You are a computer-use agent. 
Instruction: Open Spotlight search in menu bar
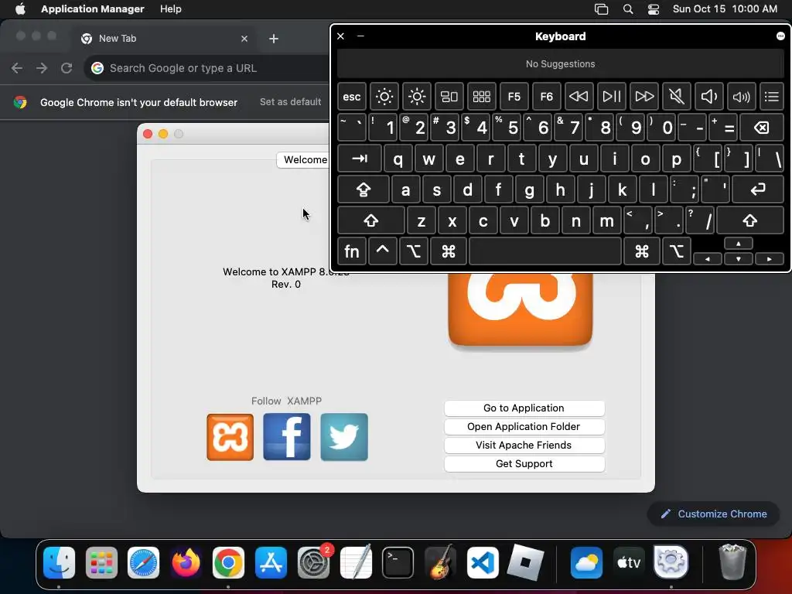(x=628, y=9)
